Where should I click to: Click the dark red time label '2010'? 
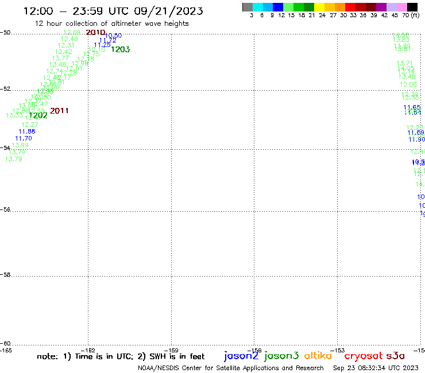click(95, 33)
